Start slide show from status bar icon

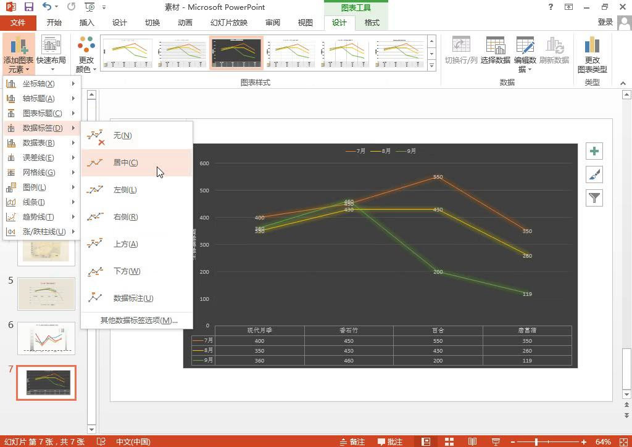(x=496, y=442)
